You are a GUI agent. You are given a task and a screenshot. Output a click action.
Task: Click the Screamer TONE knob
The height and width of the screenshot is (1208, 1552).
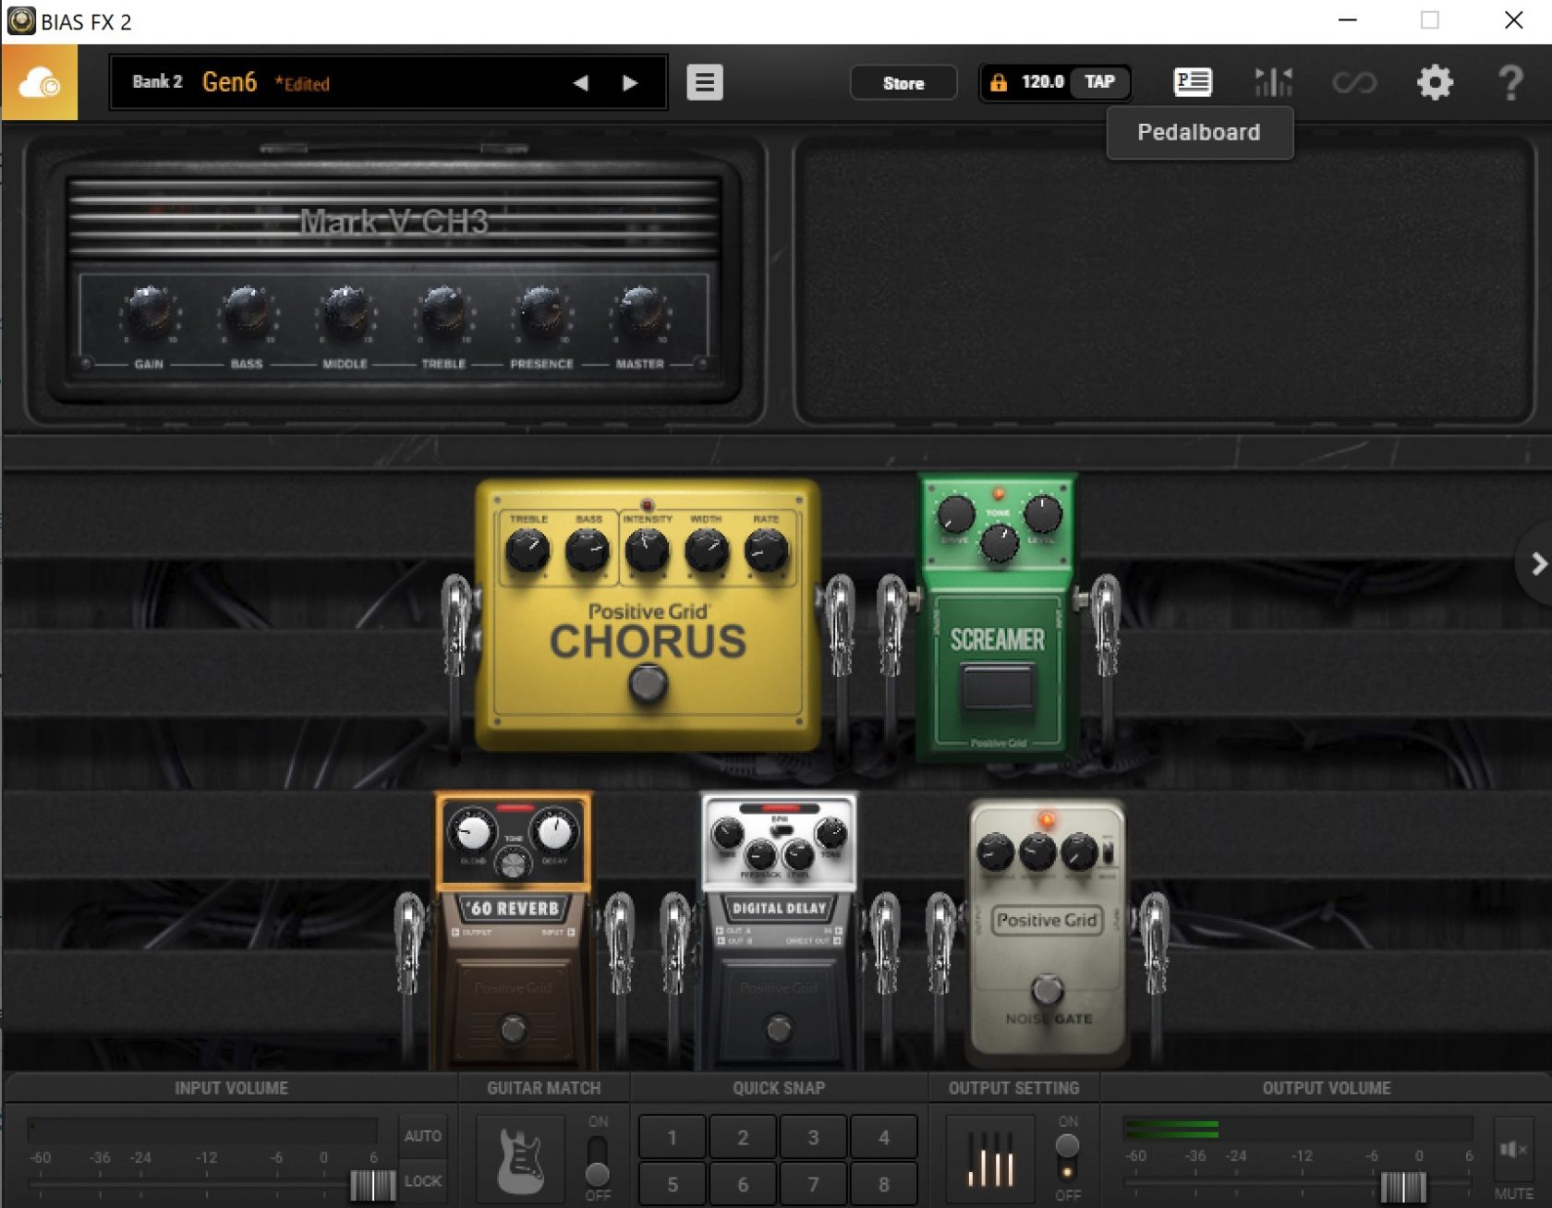(x=999, y=543)
